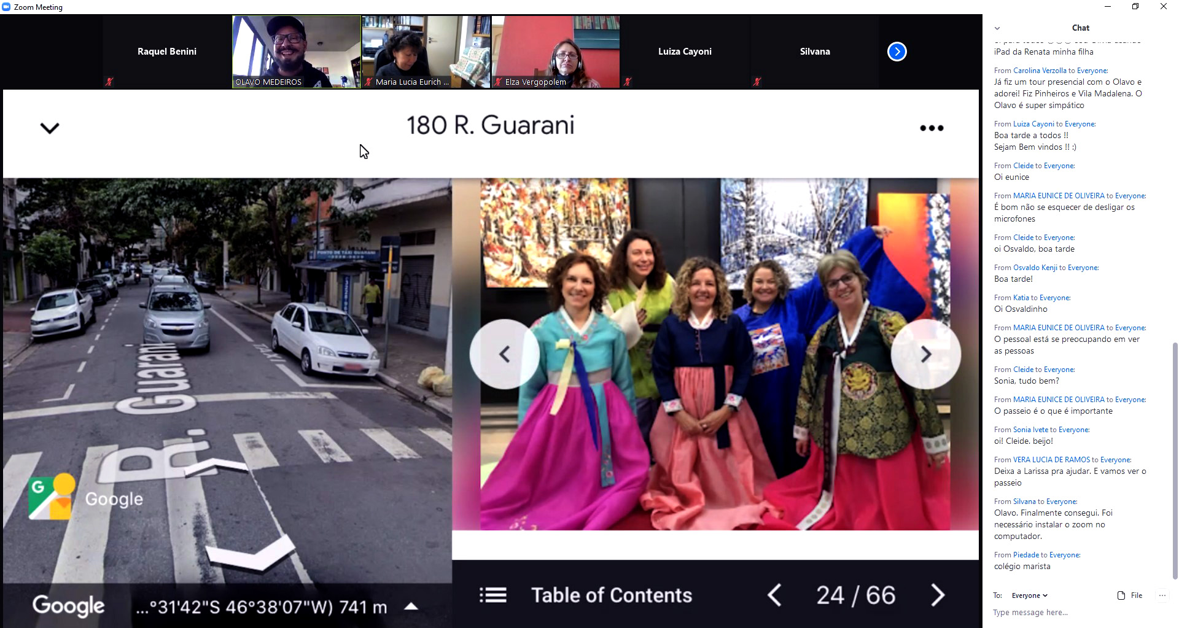
Task: Collapse the 180 R. Guarani panel chevron
Action: tap(50, 128)
